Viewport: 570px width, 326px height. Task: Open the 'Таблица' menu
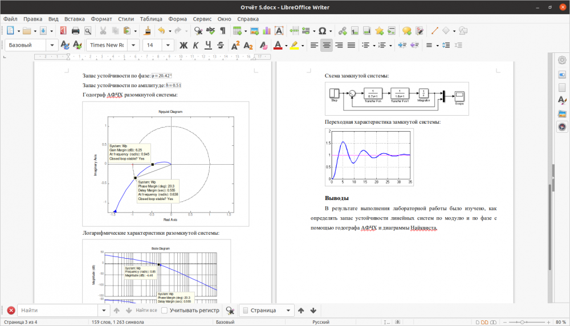[150, 19]
